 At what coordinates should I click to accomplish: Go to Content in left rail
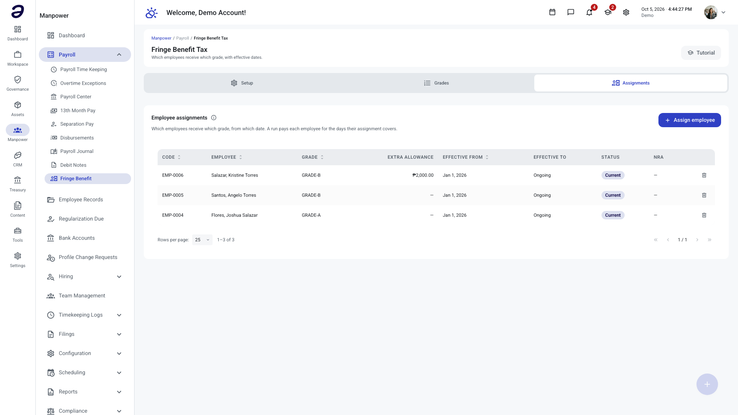(x=18, y=209)
